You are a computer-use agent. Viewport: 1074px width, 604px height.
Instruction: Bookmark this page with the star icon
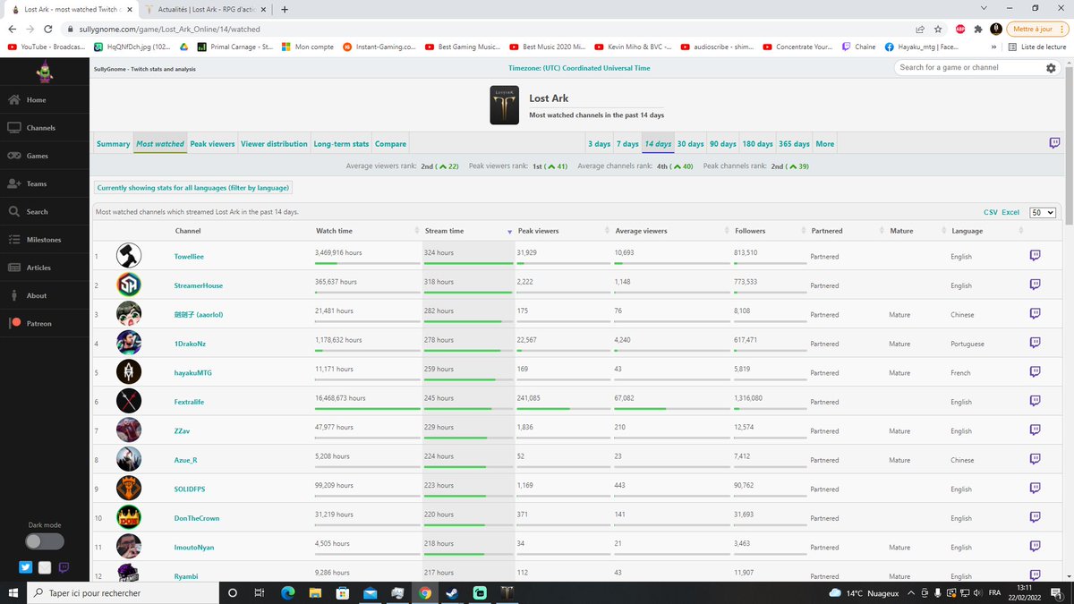937,29
